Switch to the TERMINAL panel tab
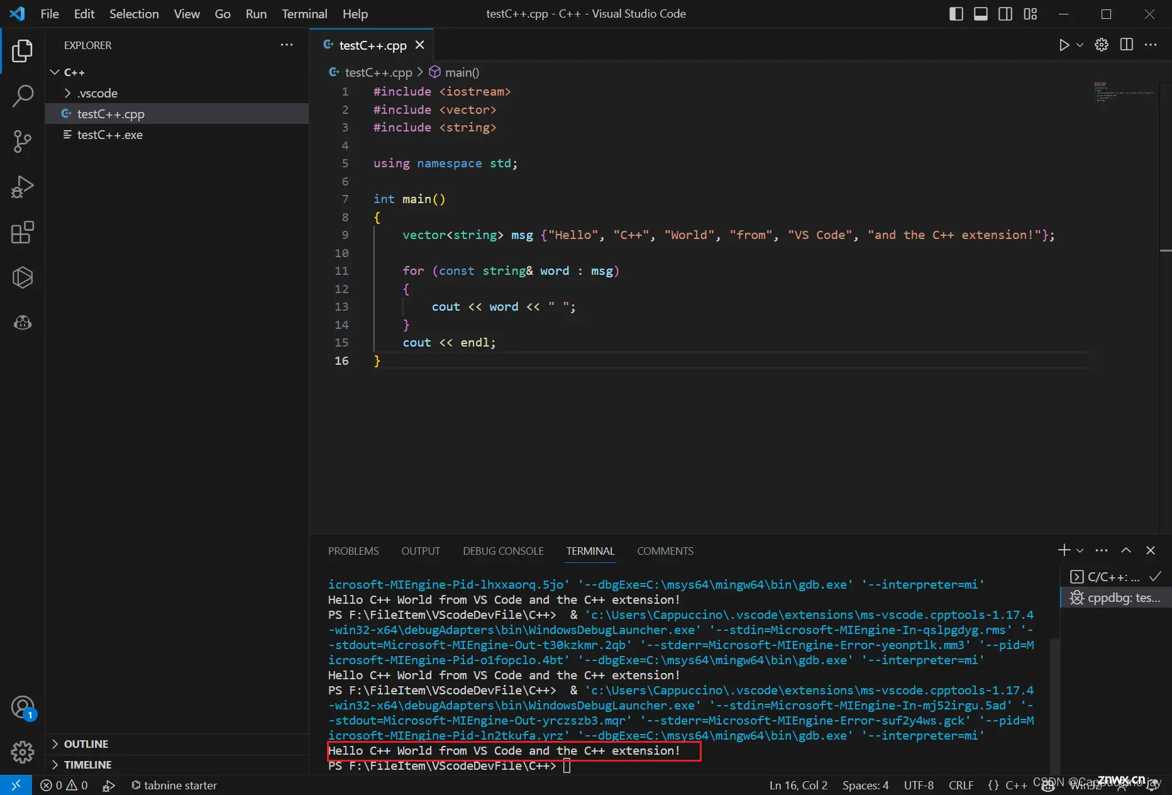1172x795 pixels. pos(590,551)
